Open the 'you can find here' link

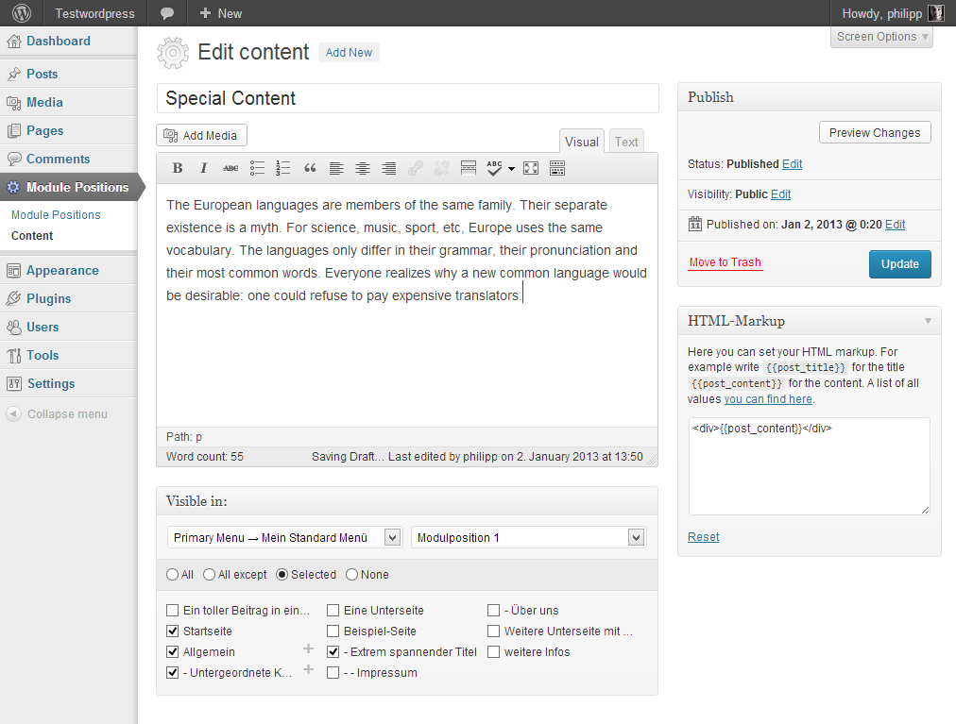click(768, 399)
